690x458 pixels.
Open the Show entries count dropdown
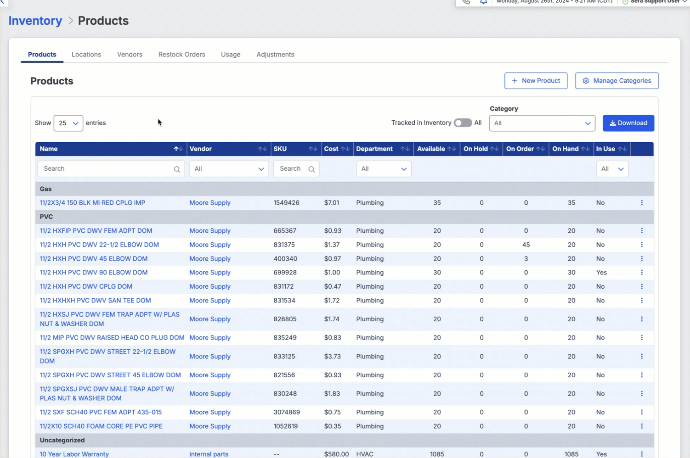click(x=68, y=123)
